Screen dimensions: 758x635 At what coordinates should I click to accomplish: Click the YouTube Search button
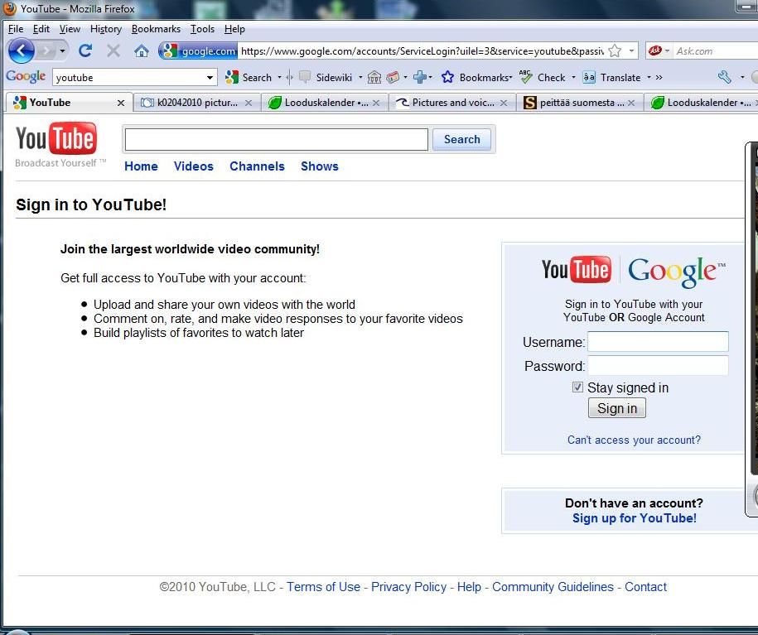point(461,139)
